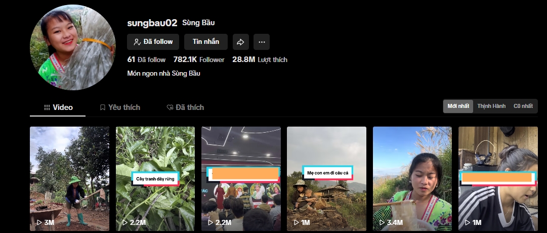Open the Cây tranh dây rừng video
The width and height of the screenshot is (547, 233).
click(155, 179)
